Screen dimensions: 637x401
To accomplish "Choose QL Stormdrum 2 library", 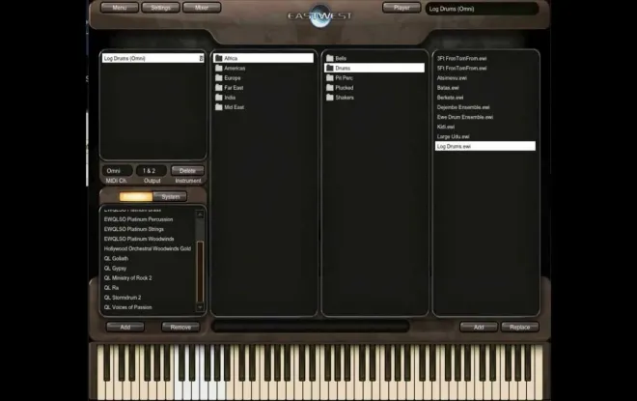I will tap(123, 298).
